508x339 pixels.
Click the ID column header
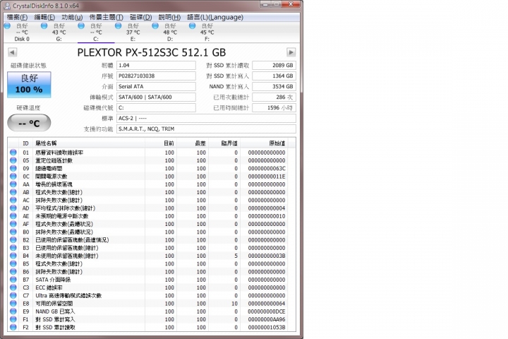[x=25, y=143]
